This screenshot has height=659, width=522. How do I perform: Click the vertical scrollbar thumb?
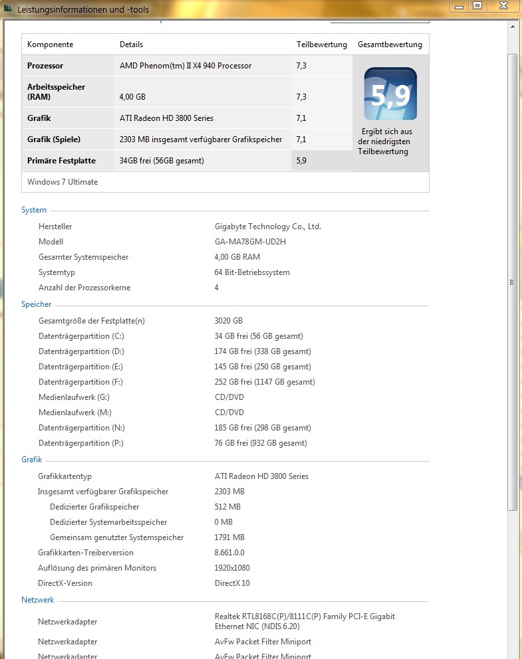[x=512, y=282]
